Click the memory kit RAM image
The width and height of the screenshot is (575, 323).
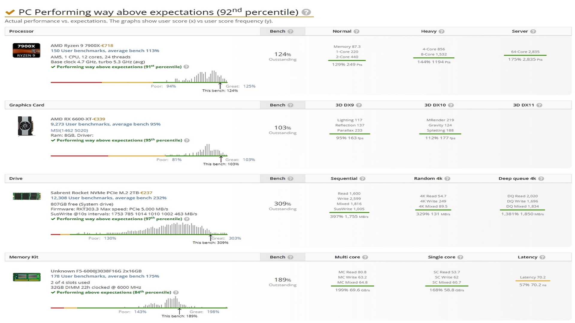tap(27, 277)
